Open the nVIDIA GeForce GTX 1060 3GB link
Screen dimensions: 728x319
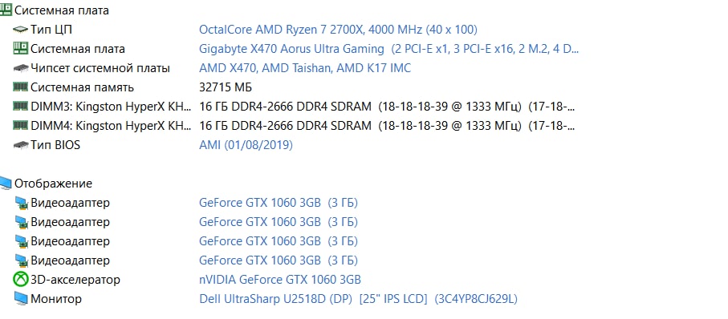(280, 280)
